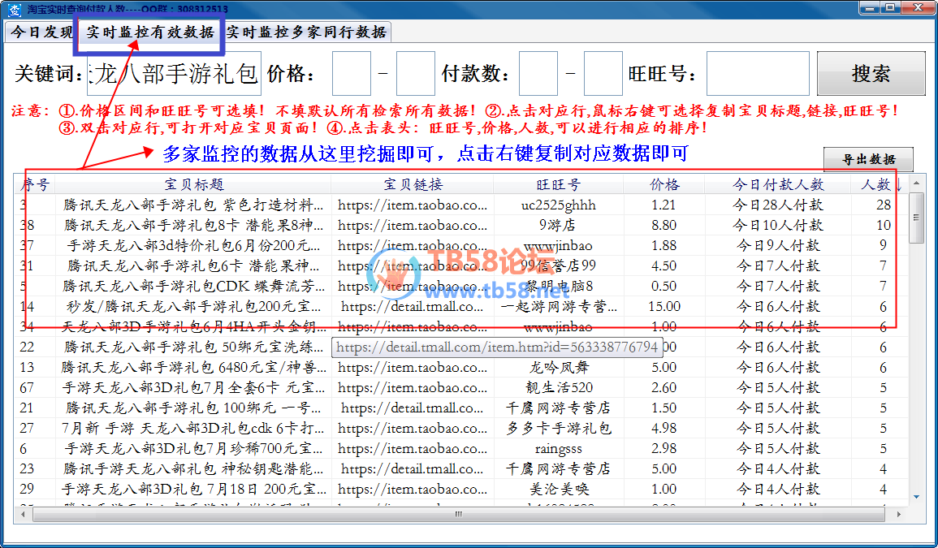Click the minimum 付款数 input box
The width and height of the screenshot is (938, 548).
[538, 74]
